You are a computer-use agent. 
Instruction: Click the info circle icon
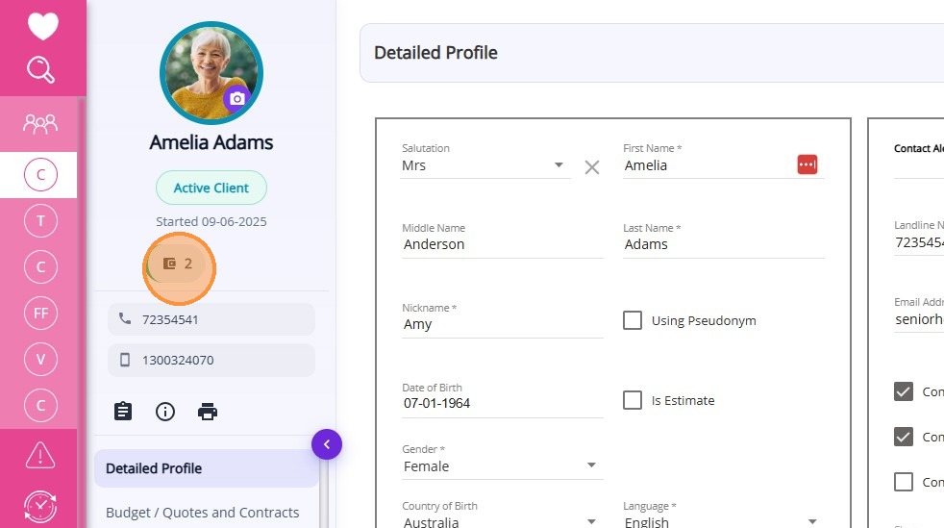[165, 412]
